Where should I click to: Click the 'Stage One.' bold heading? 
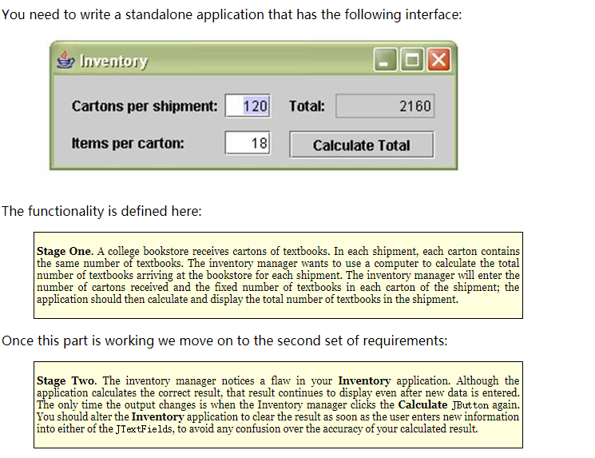(x=65, y=252)
